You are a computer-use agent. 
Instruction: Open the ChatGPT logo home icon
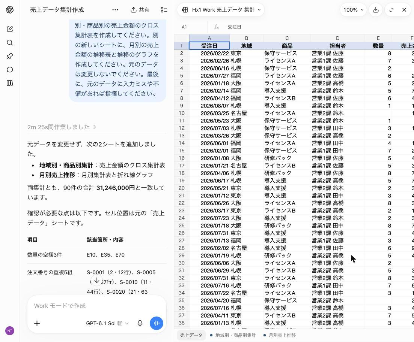point(10,10)
